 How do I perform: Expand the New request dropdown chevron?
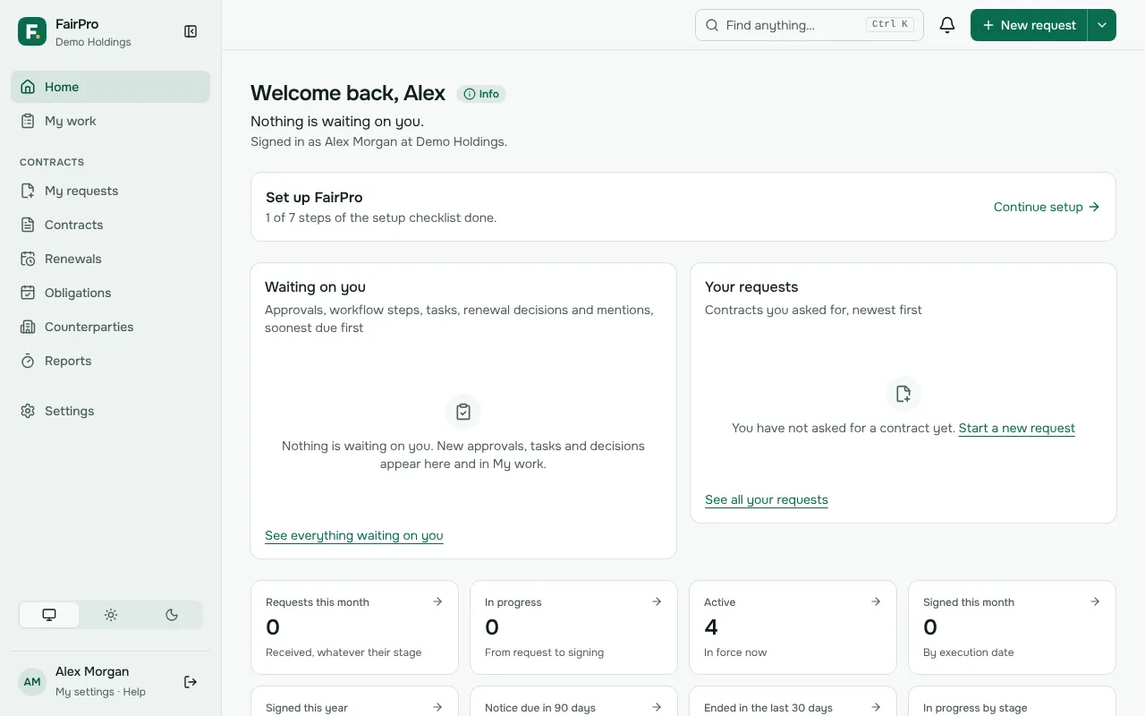coord(1102,25)
